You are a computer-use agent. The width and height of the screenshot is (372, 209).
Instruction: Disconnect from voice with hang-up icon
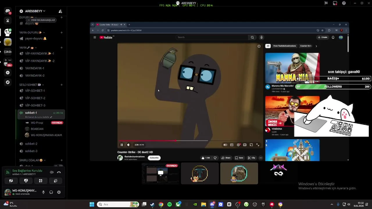coord(59,172)
